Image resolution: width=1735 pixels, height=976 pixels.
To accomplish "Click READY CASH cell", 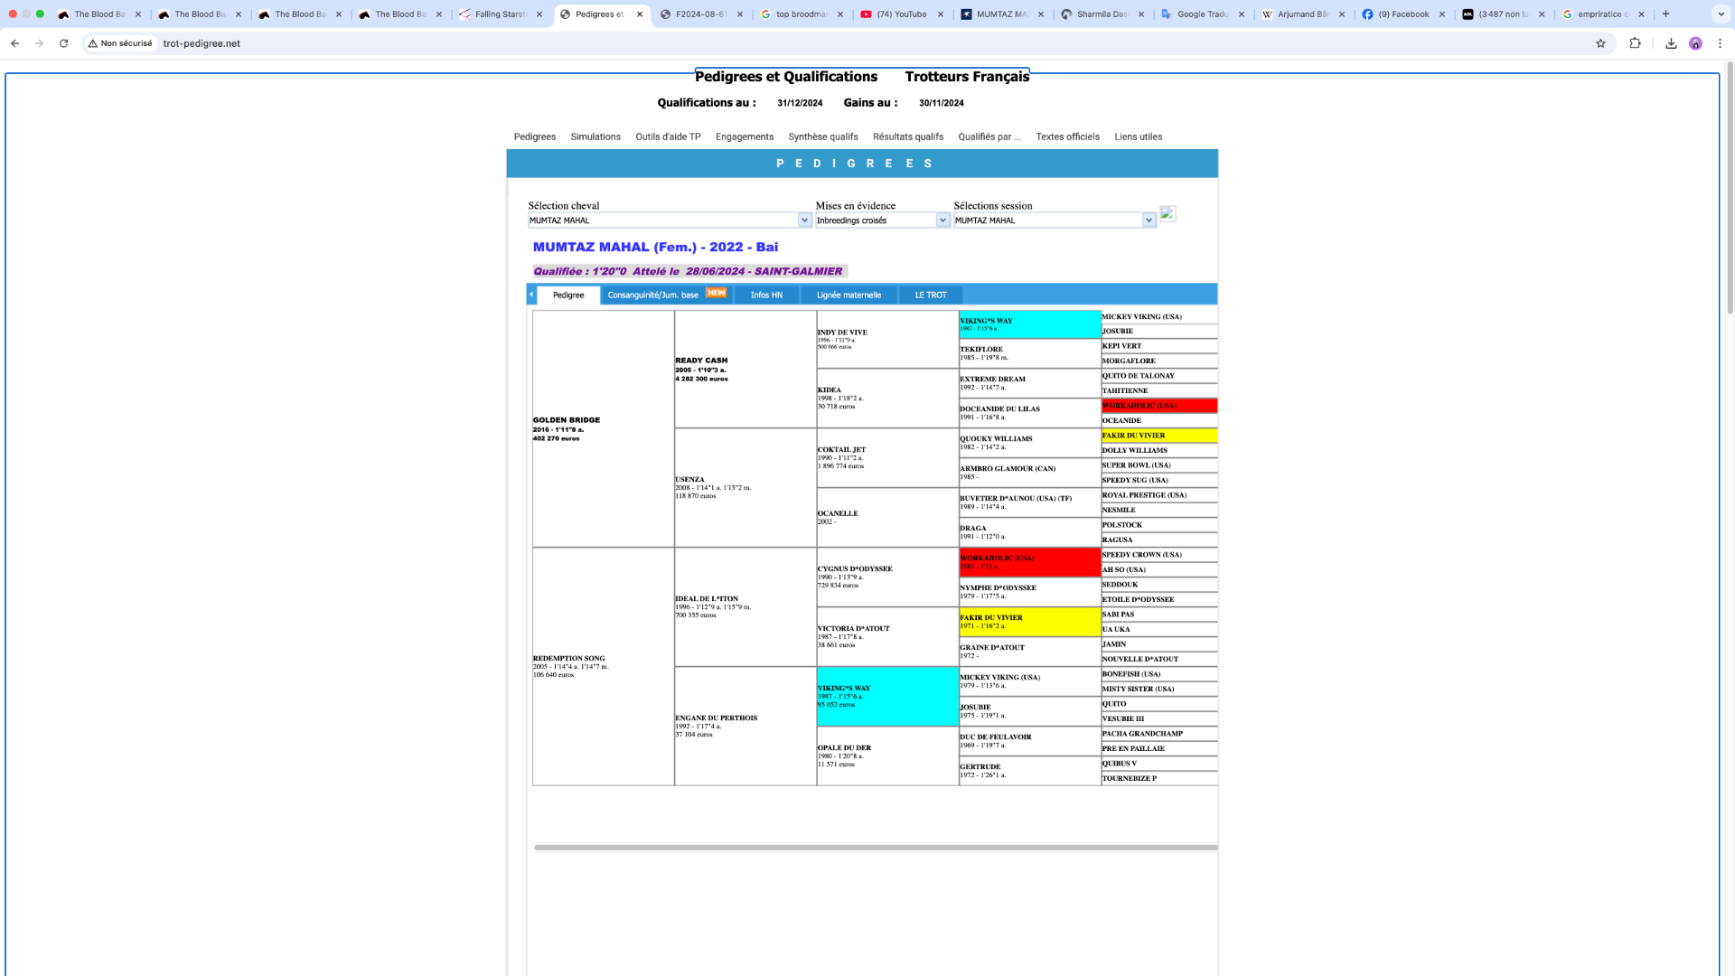I will 746,370.
